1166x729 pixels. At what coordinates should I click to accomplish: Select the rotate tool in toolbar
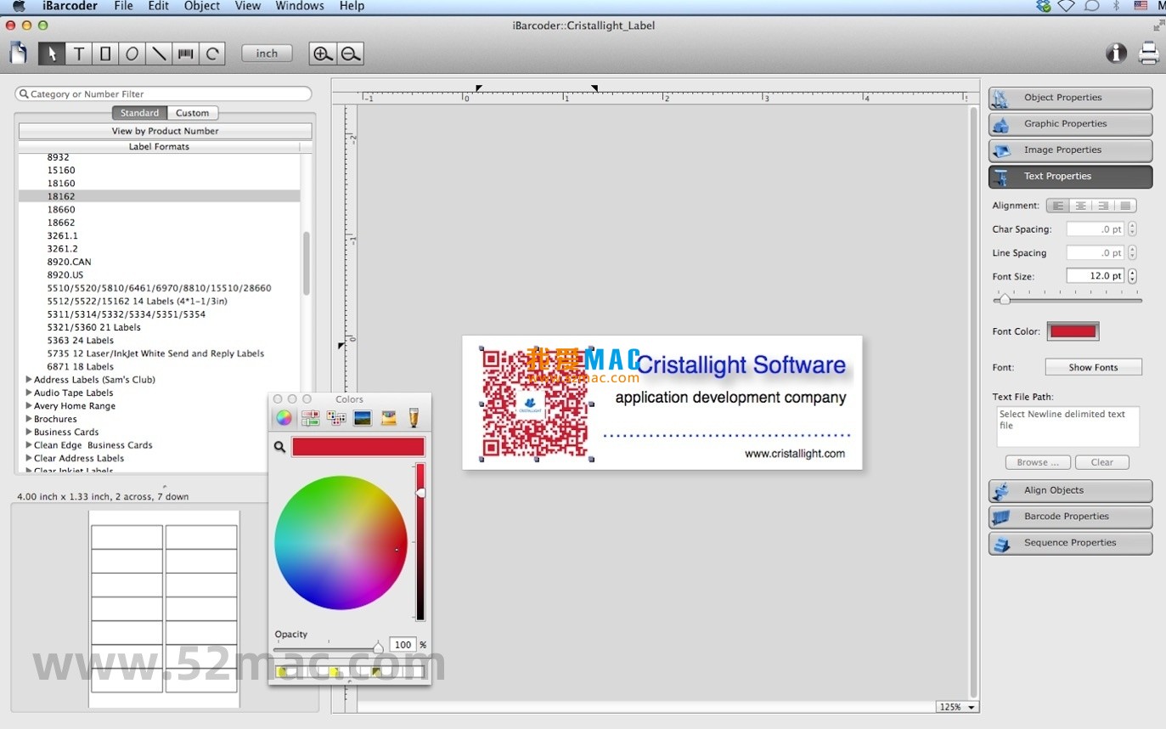point(211,54)
